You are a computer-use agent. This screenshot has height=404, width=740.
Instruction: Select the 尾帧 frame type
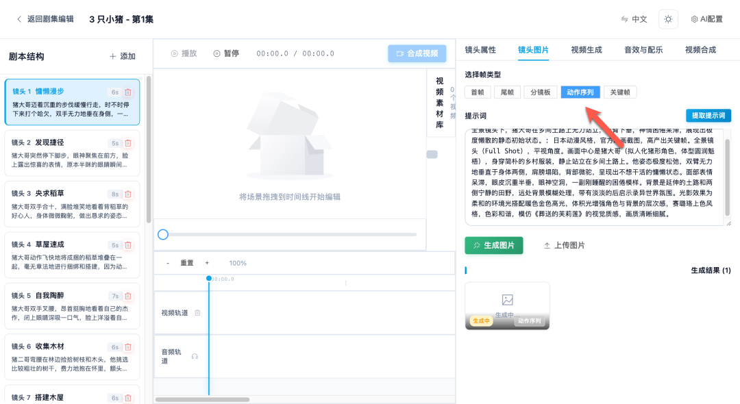coord(507,91)
